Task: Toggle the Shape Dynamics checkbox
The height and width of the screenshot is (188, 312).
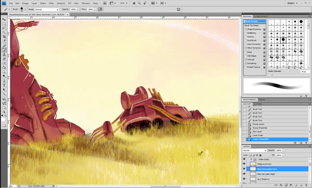Action: point(246,29)
